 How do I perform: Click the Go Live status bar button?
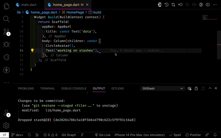pyautogui.click(x=103, y=135)
